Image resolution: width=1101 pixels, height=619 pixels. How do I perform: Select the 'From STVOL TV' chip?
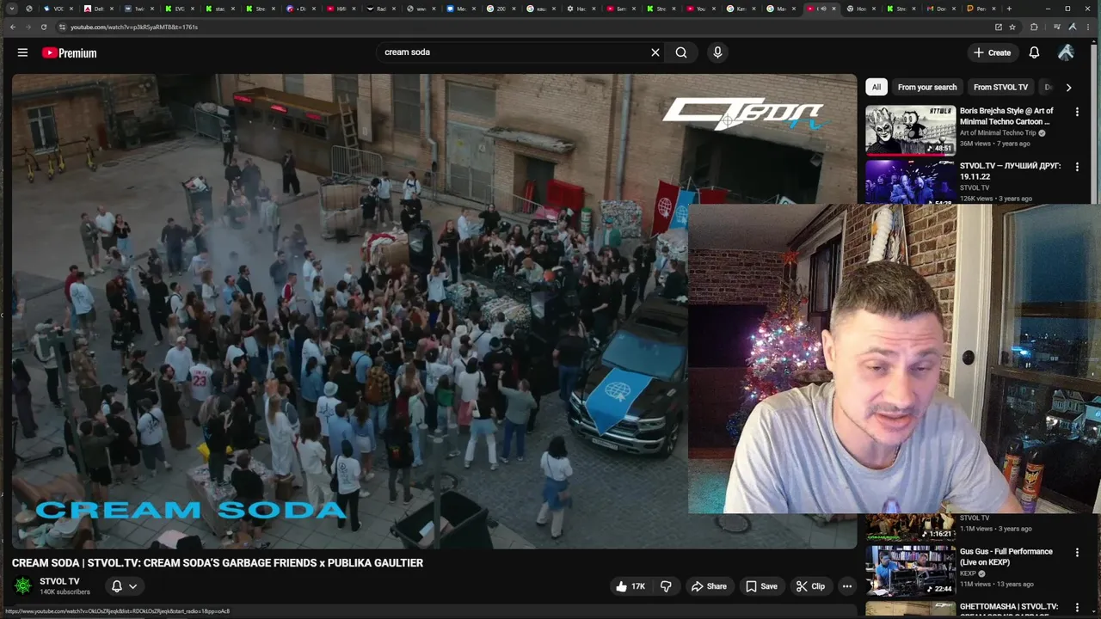pyautogui.click(x=1000, y=87)
